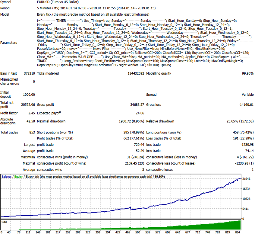Click Mismatched charts errors value 0
255x234 pixels.
[34, 82]
